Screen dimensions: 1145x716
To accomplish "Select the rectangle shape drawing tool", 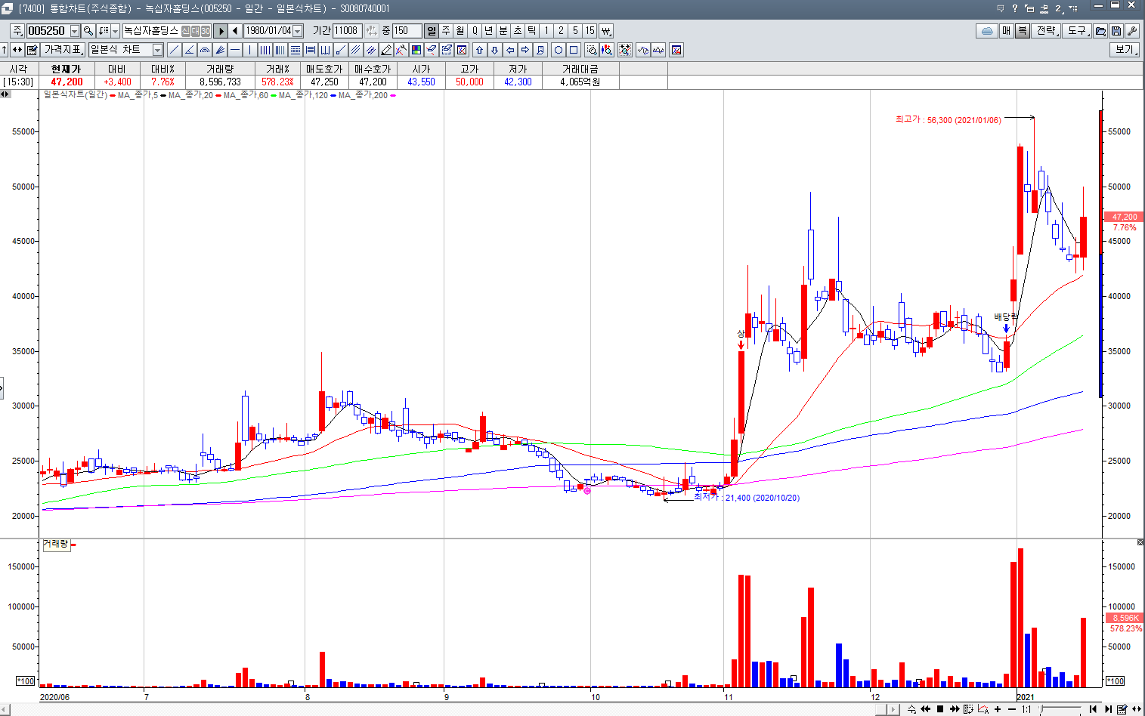I will pos(574,50).
